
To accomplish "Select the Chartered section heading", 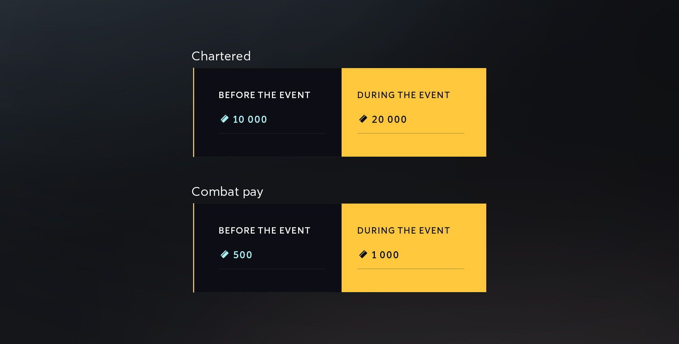I will [x=221, y=56].
